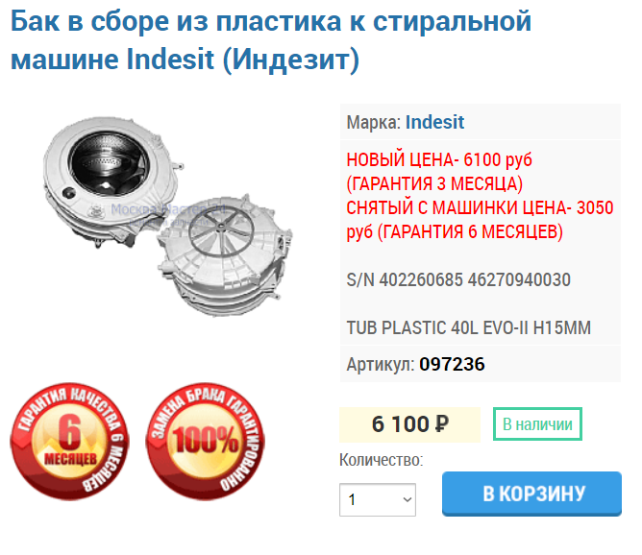This screenshot has width=642, height=555.
Task: Click the 6 months quality guarantee badge
Action: point(69,442)
